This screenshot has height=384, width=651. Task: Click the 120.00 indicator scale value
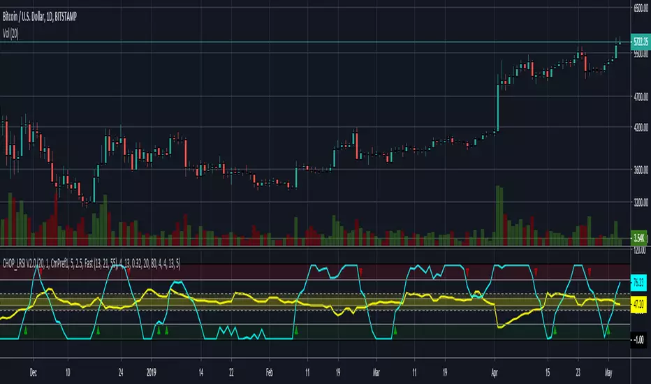click(x=640, y=251)
